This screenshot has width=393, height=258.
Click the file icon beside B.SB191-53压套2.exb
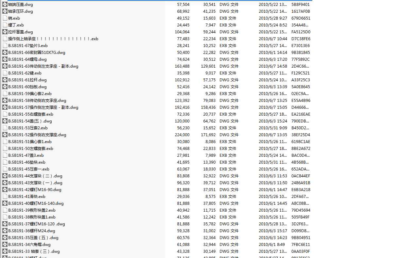pos(5,128)
